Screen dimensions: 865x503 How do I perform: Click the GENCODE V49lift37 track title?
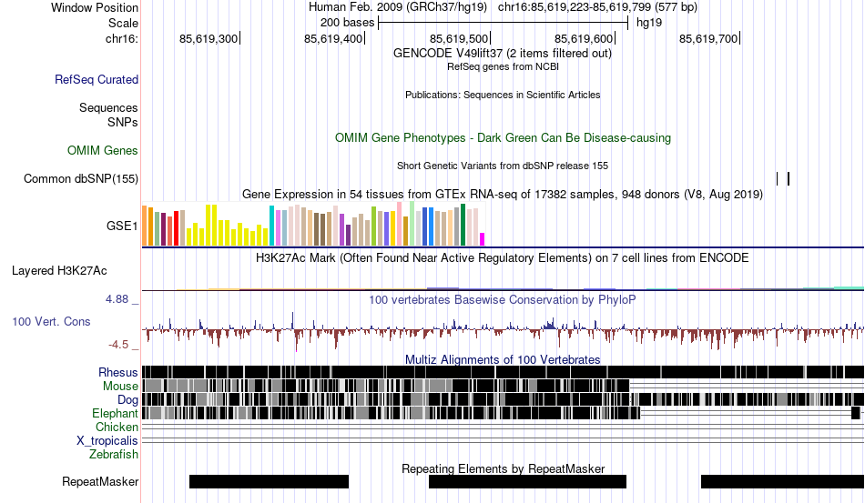pos(503,54)
